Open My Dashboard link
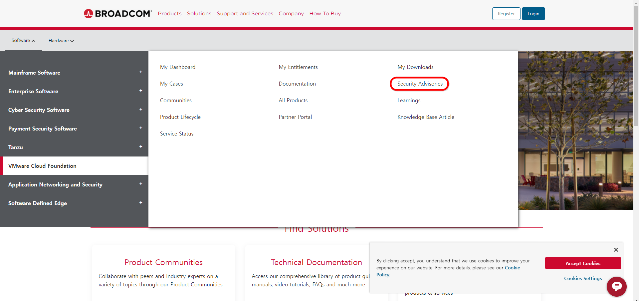639x301 pixels. tap(178, 67)
